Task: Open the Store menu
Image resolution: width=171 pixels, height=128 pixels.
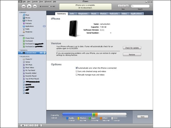Action: 41,2
